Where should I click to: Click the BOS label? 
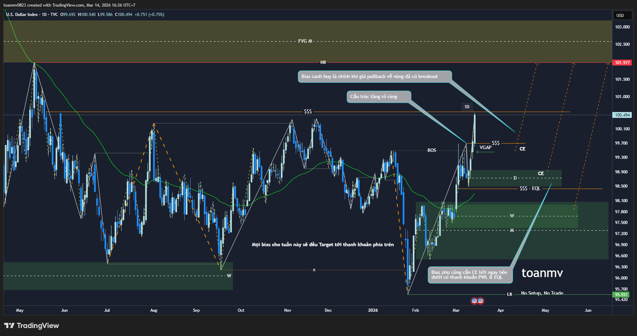(x=432, y=150)
